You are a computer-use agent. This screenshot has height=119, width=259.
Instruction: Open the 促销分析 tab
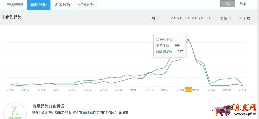(x=86, y=5)
